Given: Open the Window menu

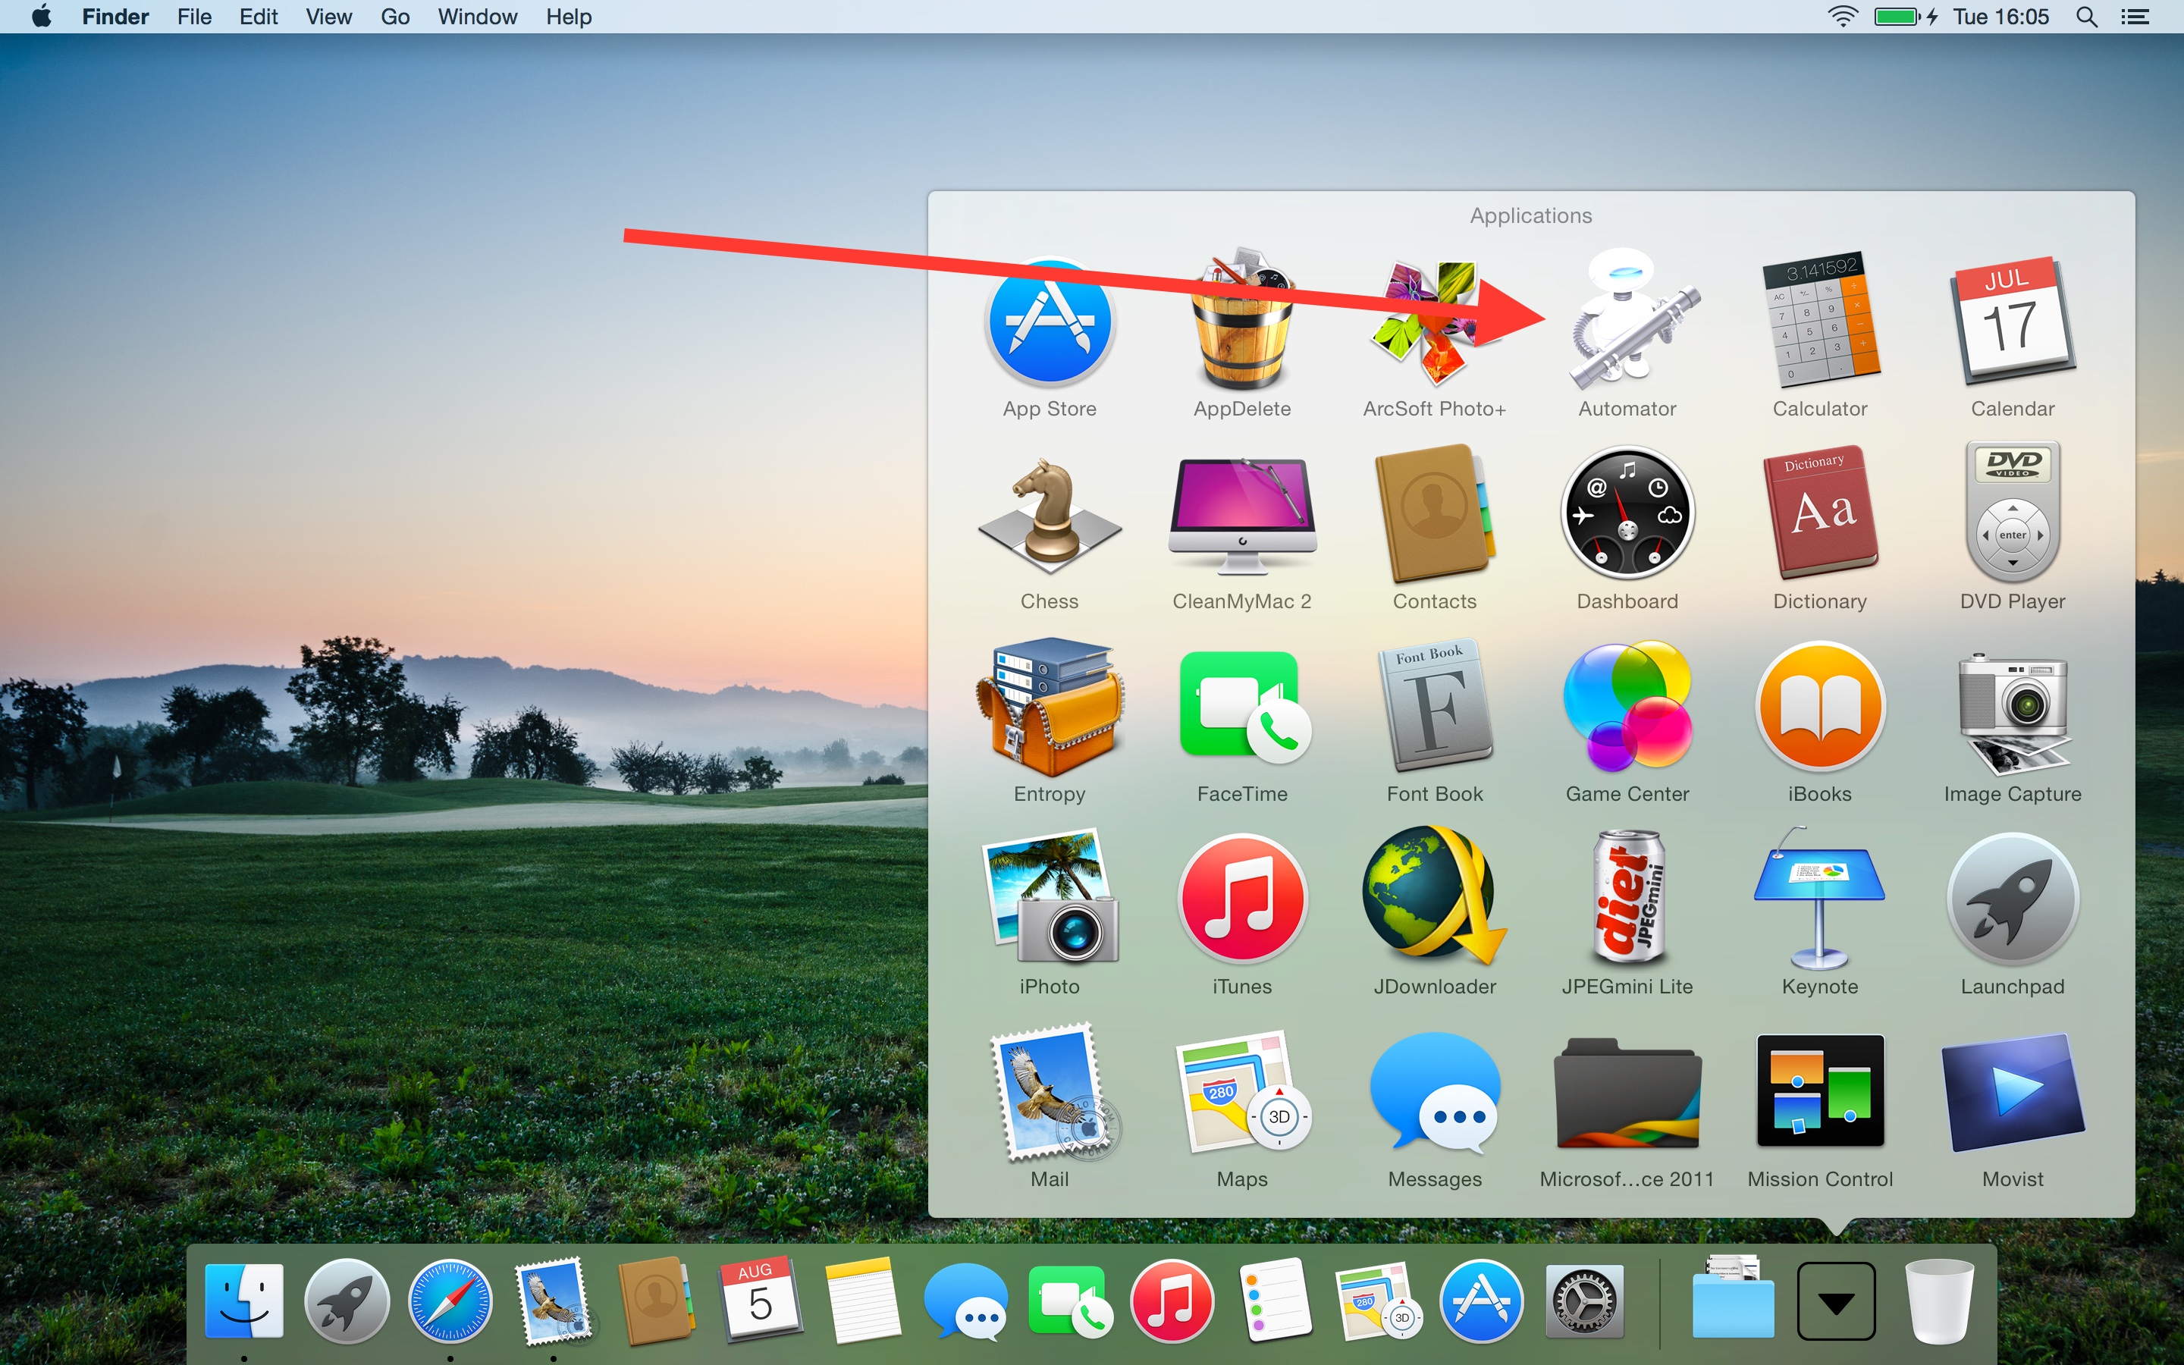Looking at the screenshot, I should (x=478, y=16).
